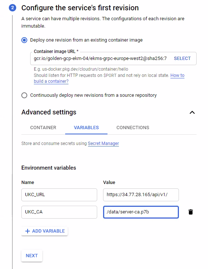Click the Add Variable button

click(x=45, y=231)
